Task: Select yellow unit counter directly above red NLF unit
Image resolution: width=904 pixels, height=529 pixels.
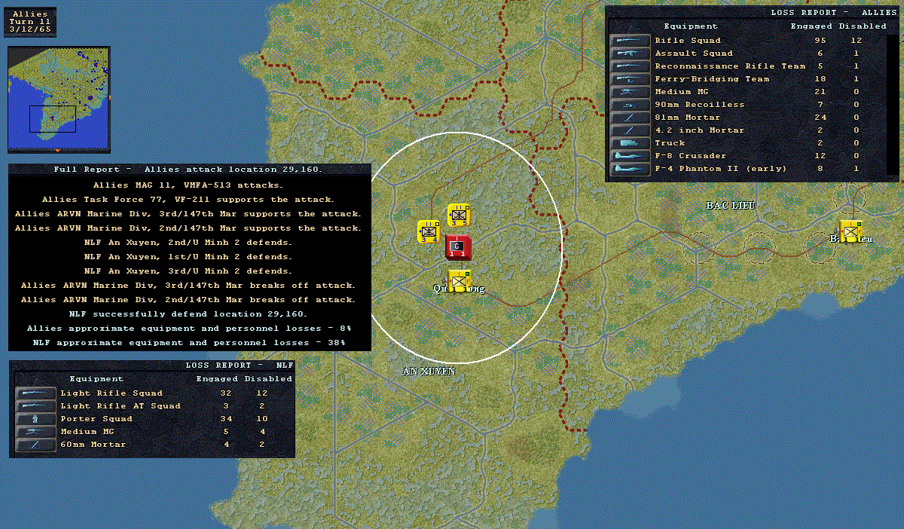Action: click(x=459, y=216)
